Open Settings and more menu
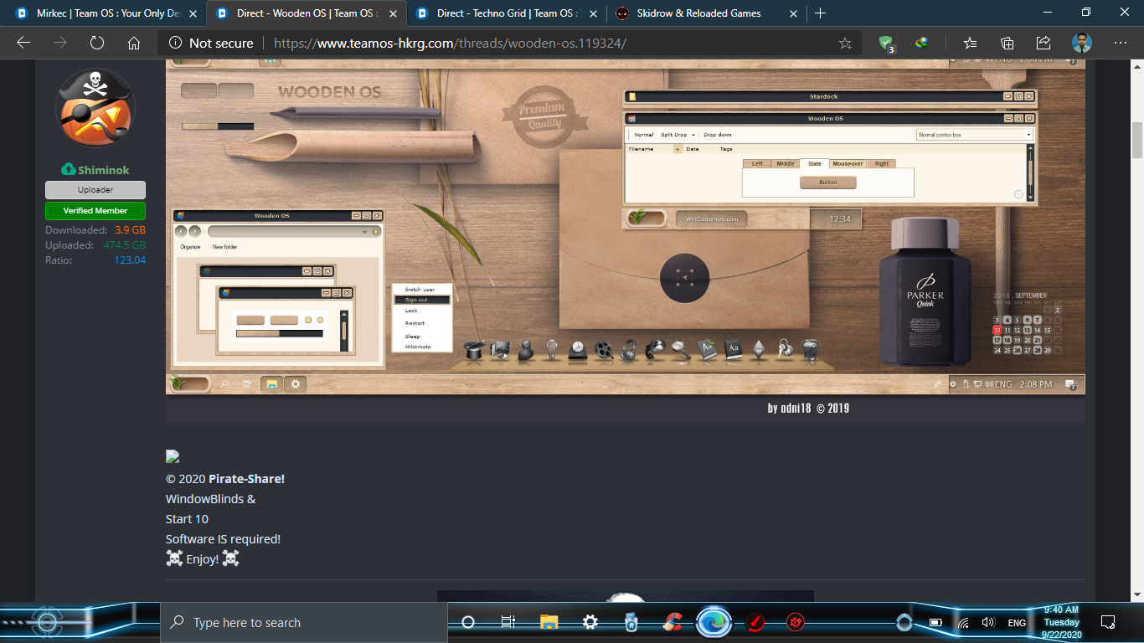This screenshot has height=643, width=1144. point(1121,44)
